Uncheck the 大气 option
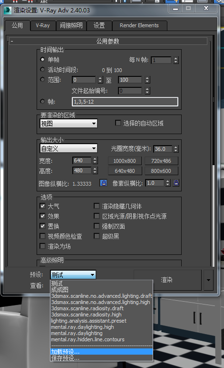This screenshot has width=224, height=368. [x=42, y=206]
